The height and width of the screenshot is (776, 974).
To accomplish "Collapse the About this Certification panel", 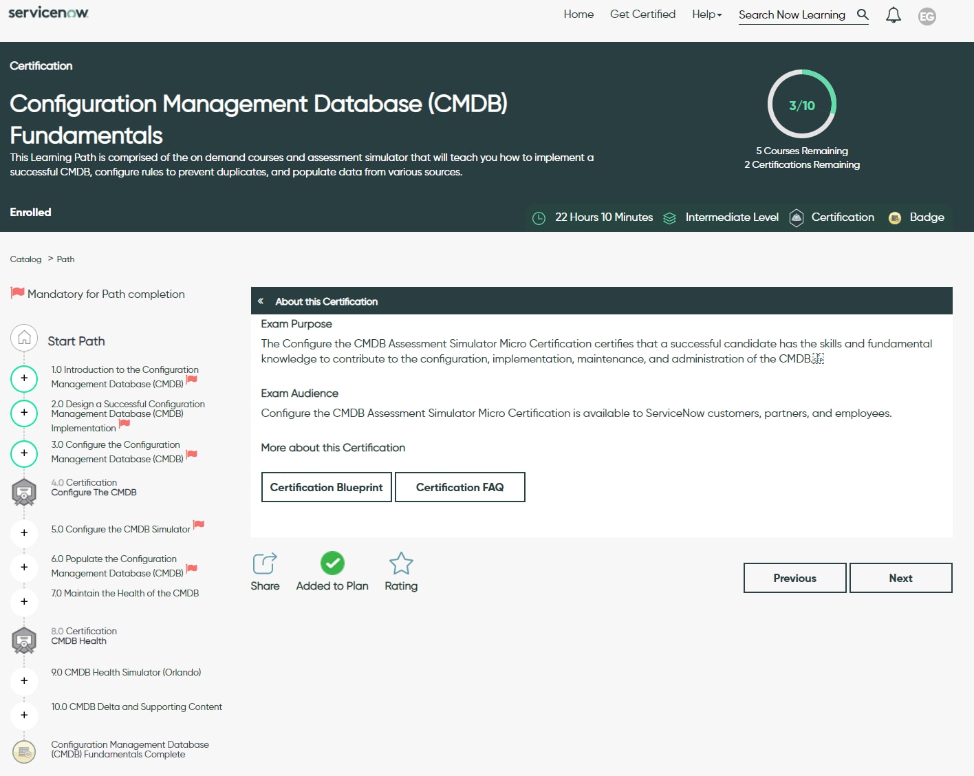I will coord(261,301).
